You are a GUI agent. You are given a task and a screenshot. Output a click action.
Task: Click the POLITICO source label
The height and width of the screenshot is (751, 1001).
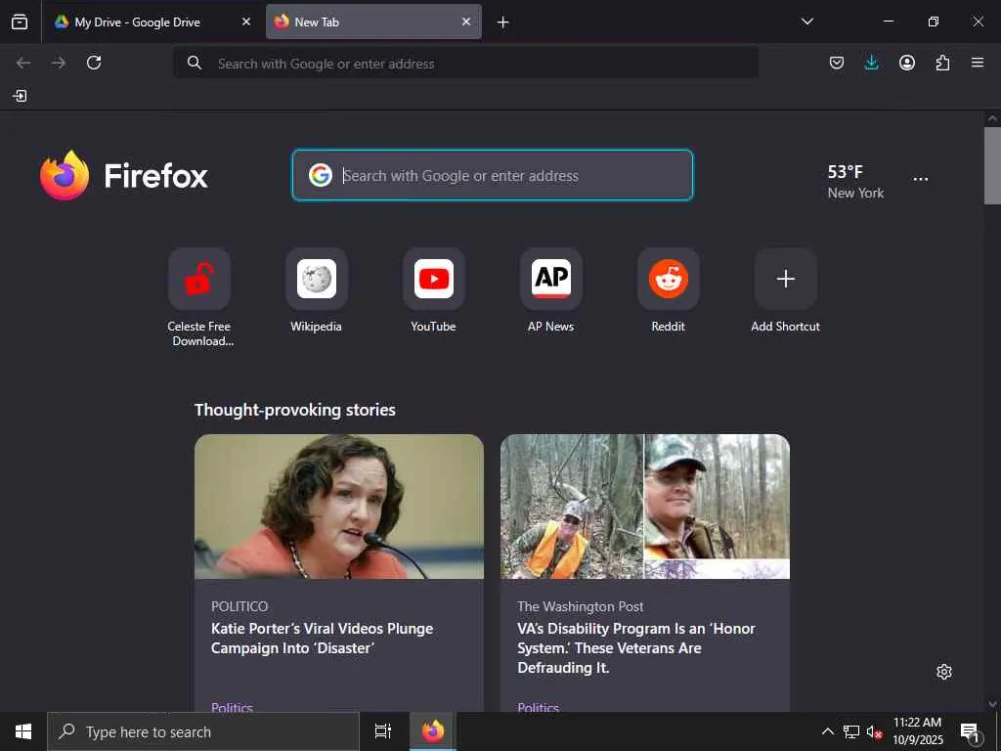[239, 606]
